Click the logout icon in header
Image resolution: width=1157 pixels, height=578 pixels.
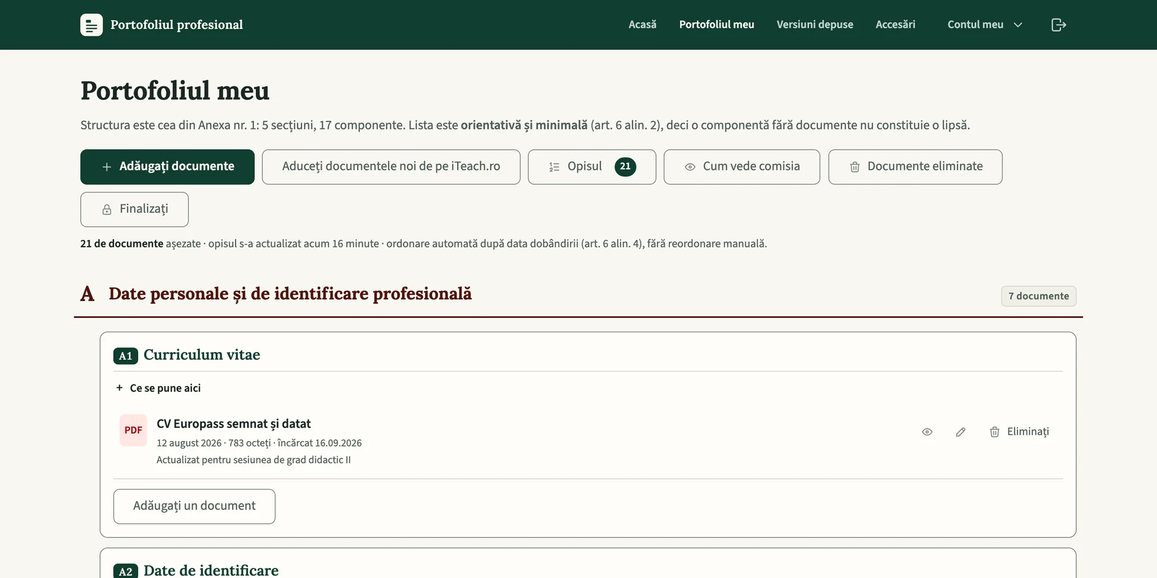pyautogui.click(x=1058, y=25)
